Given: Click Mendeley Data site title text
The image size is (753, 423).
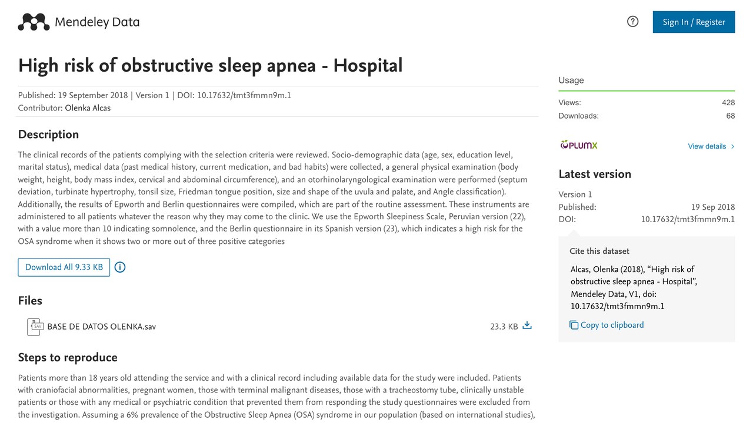Looking at the screenshot, I should (x=97, y=22).
